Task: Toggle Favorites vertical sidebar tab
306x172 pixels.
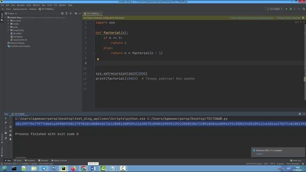Action: [1, 152]
